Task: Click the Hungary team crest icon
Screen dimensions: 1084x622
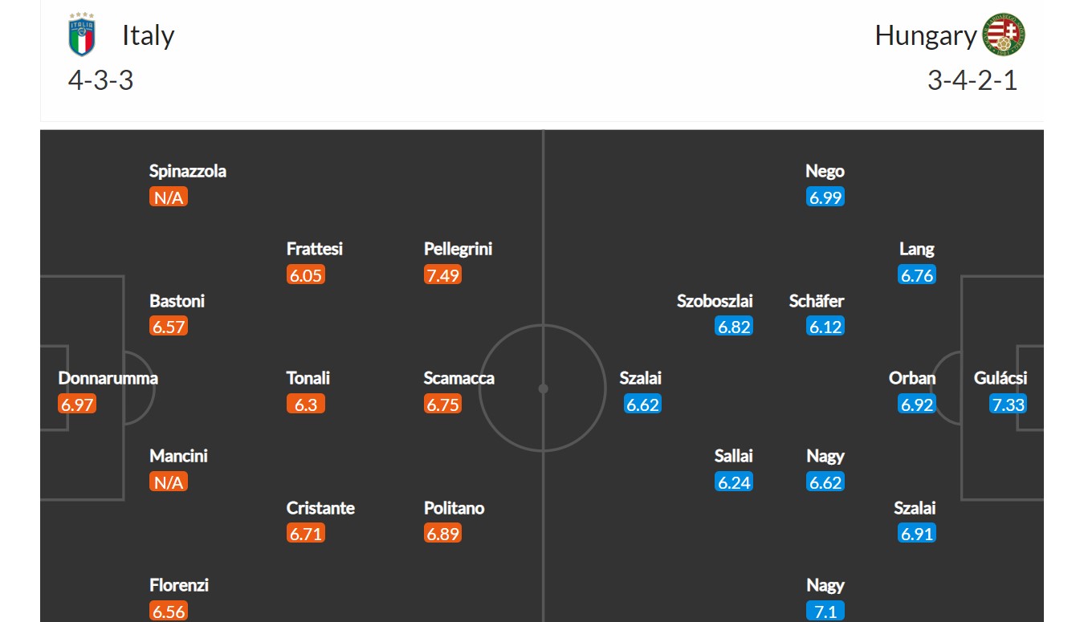Action: tap(1005, 35)
